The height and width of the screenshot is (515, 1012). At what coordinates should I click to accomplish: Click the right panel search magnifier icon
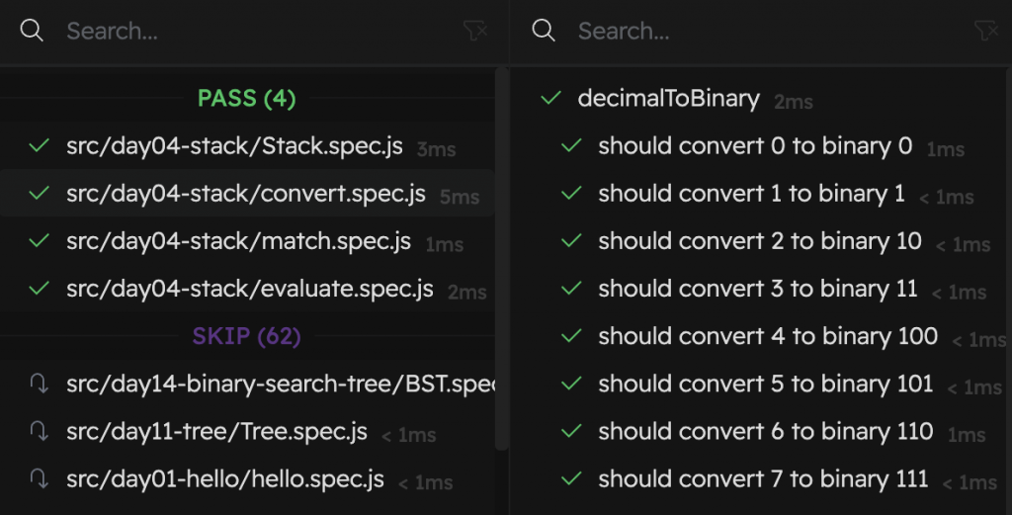pyautogui.click(x=544, y=32)
